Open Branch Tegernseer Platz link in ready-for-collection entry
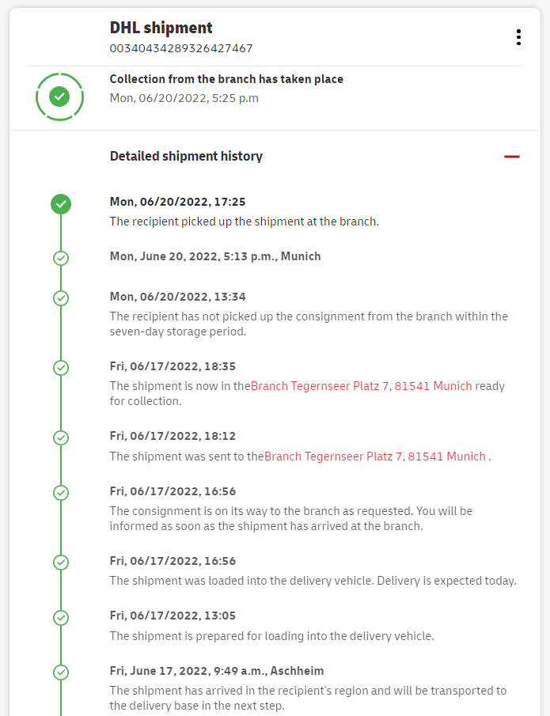This screenshot has height=716, width=550. click(361, 386)
